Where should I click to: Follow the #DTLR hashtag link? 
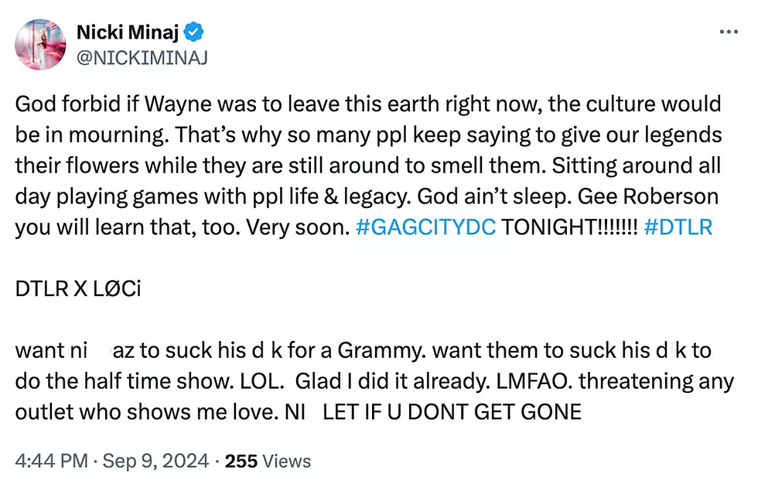tap(678, 228)
